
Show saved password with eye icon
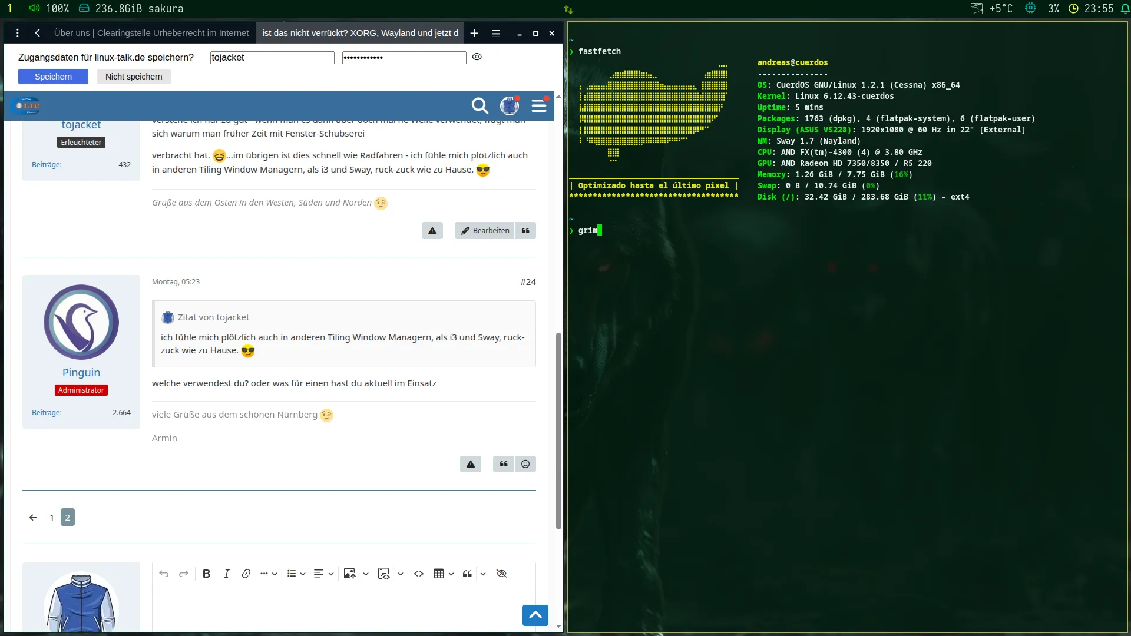click(x=477, y=57)
